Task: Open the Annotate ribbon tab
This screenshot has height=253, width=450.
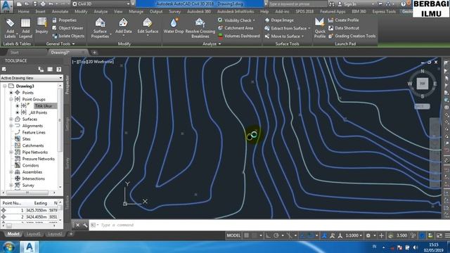Action: pos(60,11)
